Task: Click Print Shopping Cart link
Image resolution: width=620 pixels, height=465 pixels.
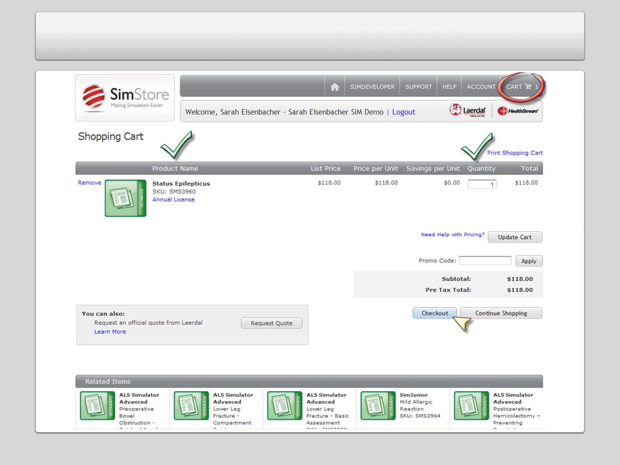Action: tap(515, 152)
